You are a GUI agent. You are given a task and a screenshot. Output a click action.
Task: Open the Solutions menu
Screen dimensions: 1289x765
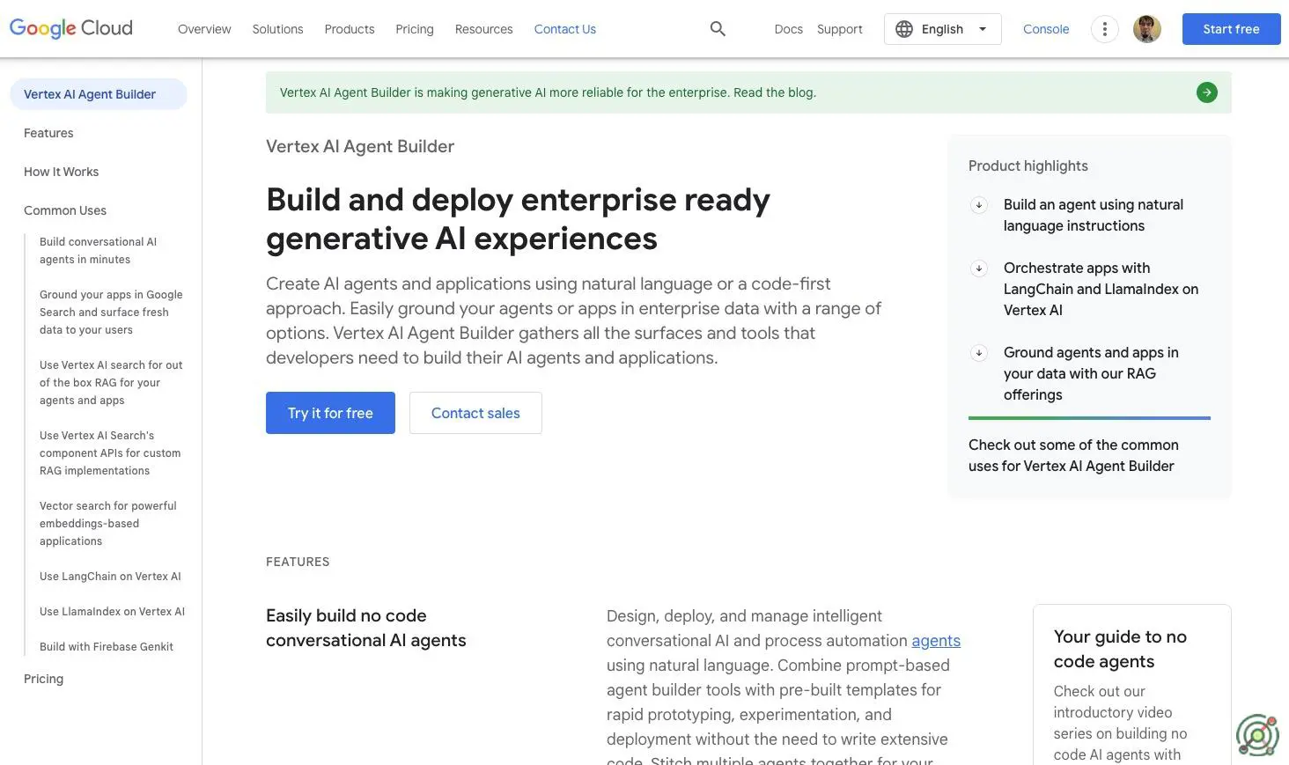click(277, 29)
